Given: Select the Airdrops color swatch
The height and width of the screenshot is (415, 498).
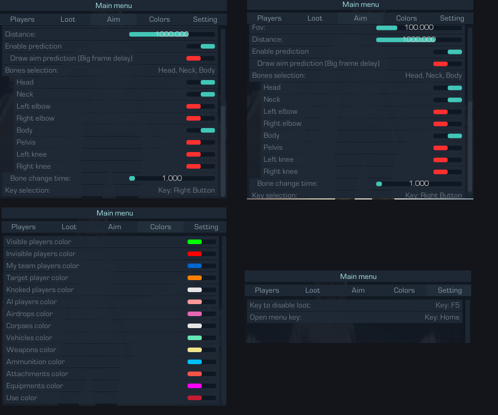Looking at the screenshot, I should [x=194, y=313].
